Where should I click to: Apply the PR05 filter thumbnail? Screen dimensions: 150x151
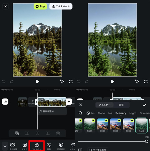[x=116, y=125]
